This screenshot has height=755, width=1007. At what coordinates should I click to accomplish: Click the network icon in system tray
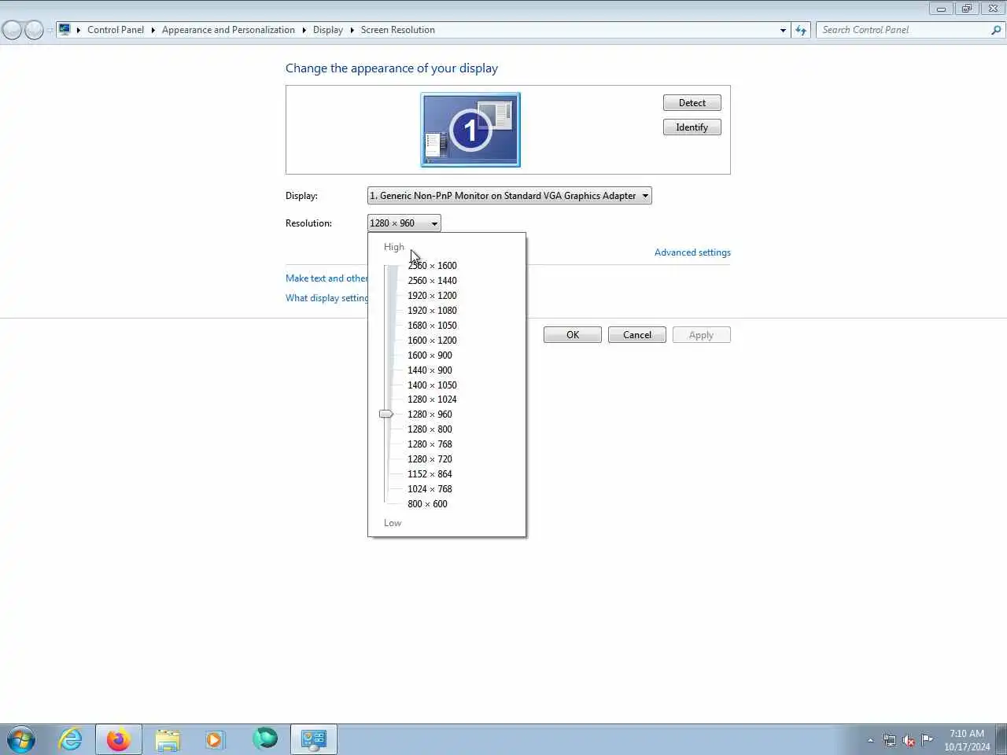(890, 740)
